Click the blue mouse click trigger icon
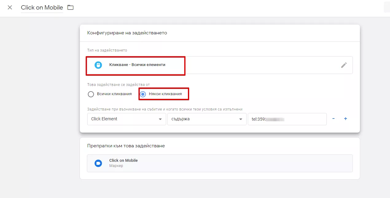390x198 pixels. (x=98, y=65)
